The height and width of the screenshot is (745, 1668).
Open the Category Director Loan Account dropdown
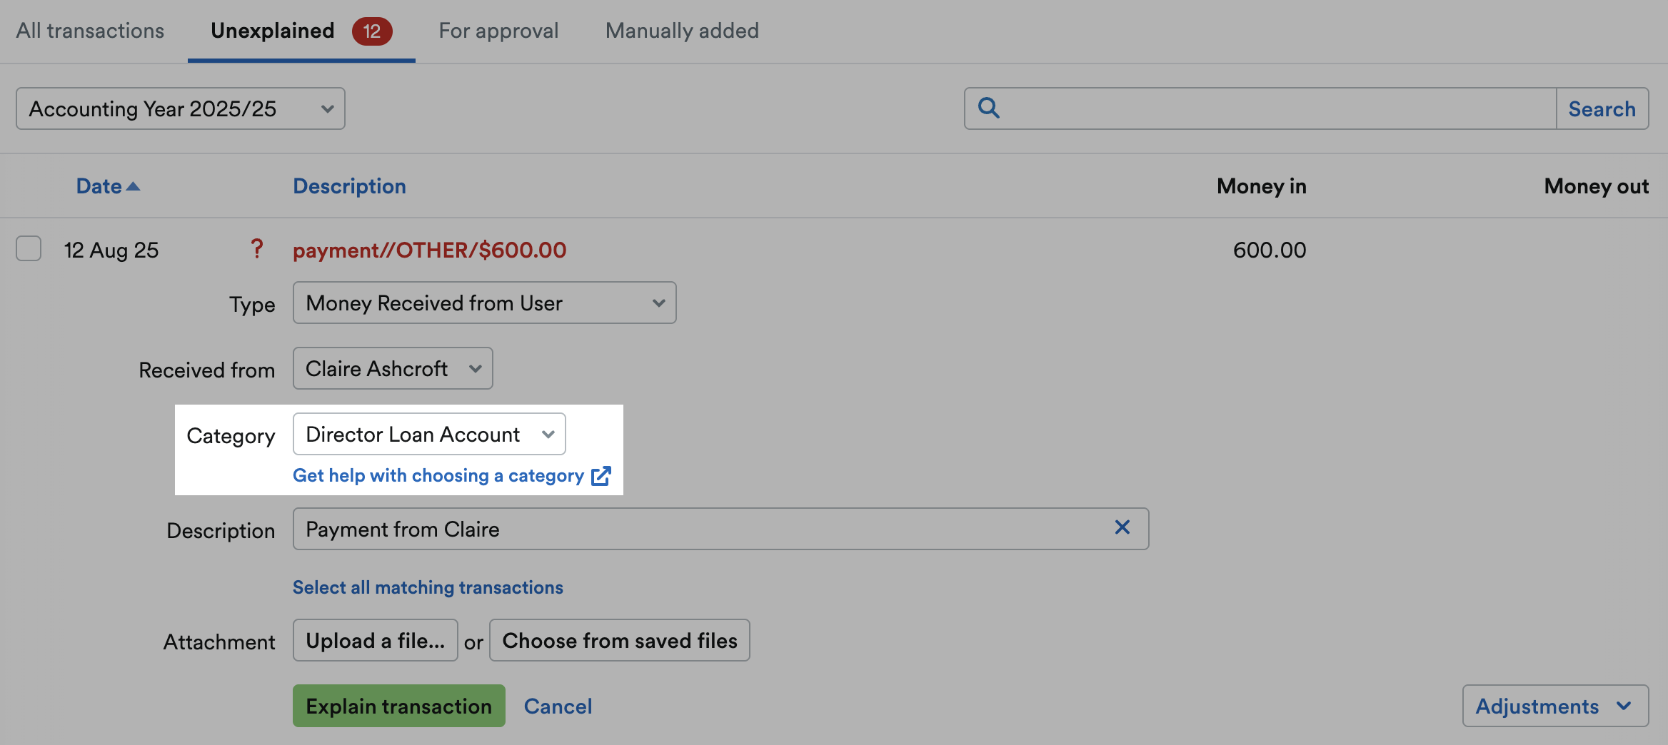tap(429, 434)
